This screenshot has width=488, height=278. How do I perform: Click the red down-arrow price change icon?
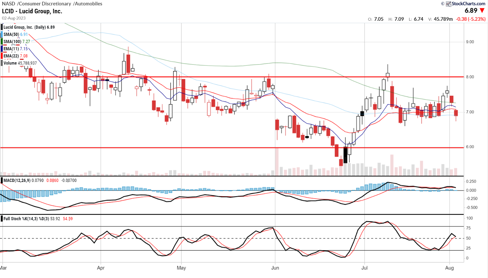pos(482,11)
